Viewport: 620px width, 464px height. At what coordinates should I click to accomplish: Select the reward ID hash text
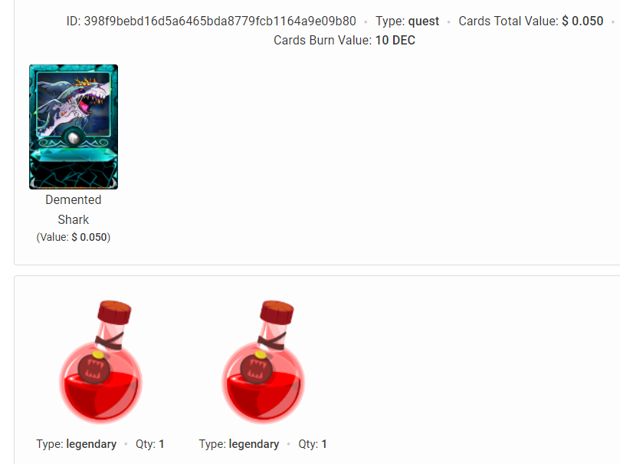coord(220,21)
